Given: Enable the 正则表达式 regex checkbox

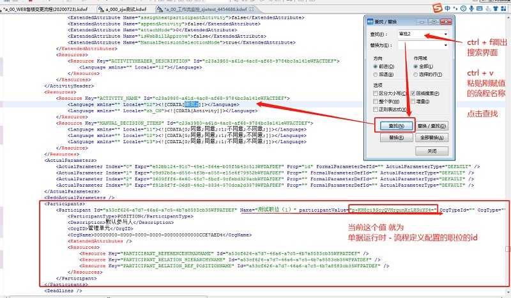Looking at the screenshot, I should (376, 108).
